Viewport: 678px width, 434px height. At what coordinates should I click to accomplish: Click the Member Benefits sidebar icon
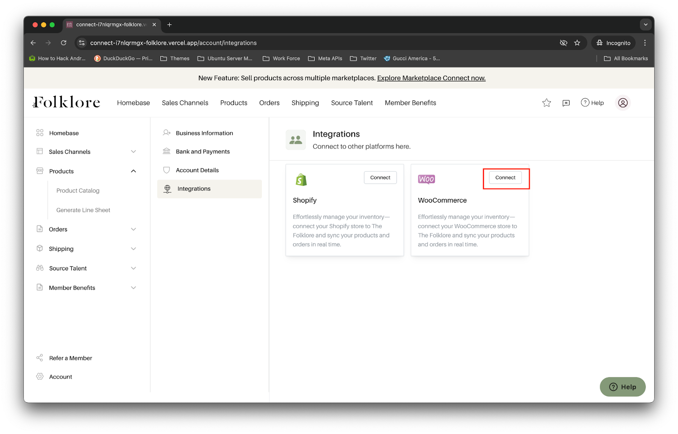40,287
